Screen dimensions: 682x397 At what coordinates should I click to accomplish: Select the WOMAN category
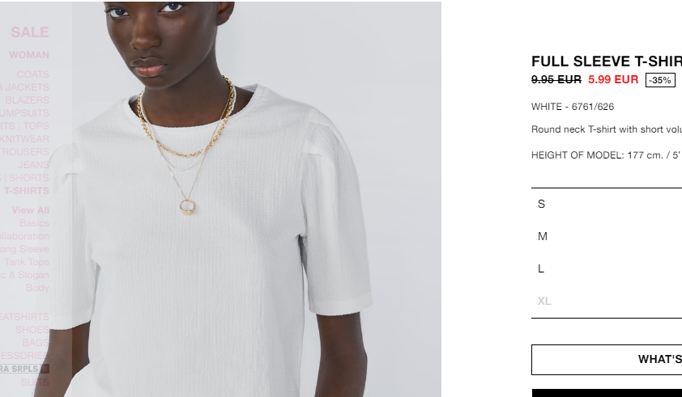coord(29,55)
